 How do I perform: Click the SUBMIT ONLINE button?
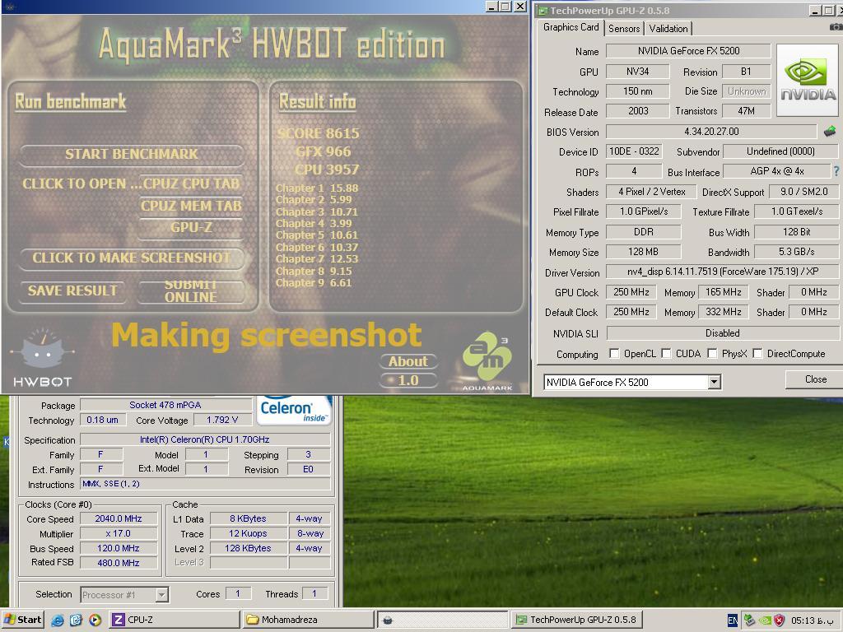pos(191,290)
